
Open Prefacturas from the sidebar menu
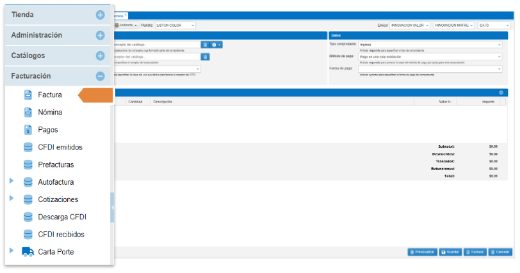[56, 164]
